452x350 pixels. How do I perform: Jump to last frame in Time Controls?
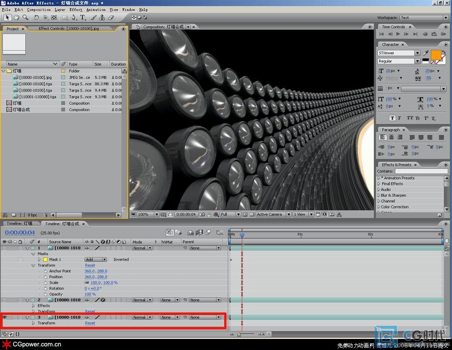[415, 34]
